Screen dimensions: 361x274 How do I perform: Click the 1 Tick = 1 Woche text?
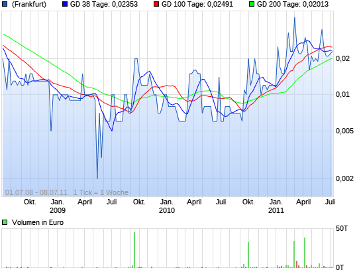[x=101, y=192]
